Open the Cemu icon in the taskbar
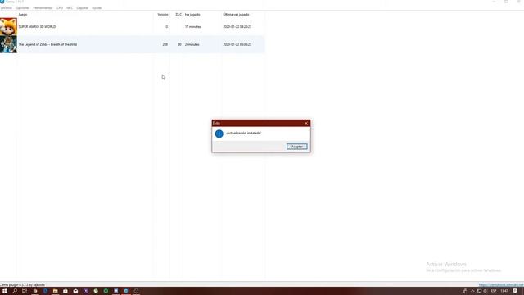The width and height of the screenshot is (524, 295). click(x=126, y=291)
